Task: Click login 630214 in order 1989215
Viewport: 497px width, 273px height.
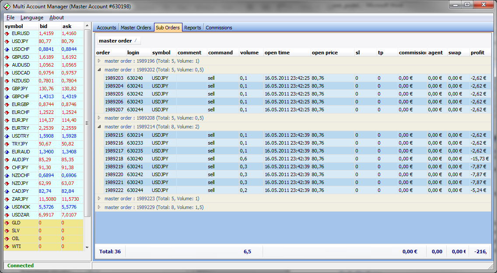Action: point(135,135)
